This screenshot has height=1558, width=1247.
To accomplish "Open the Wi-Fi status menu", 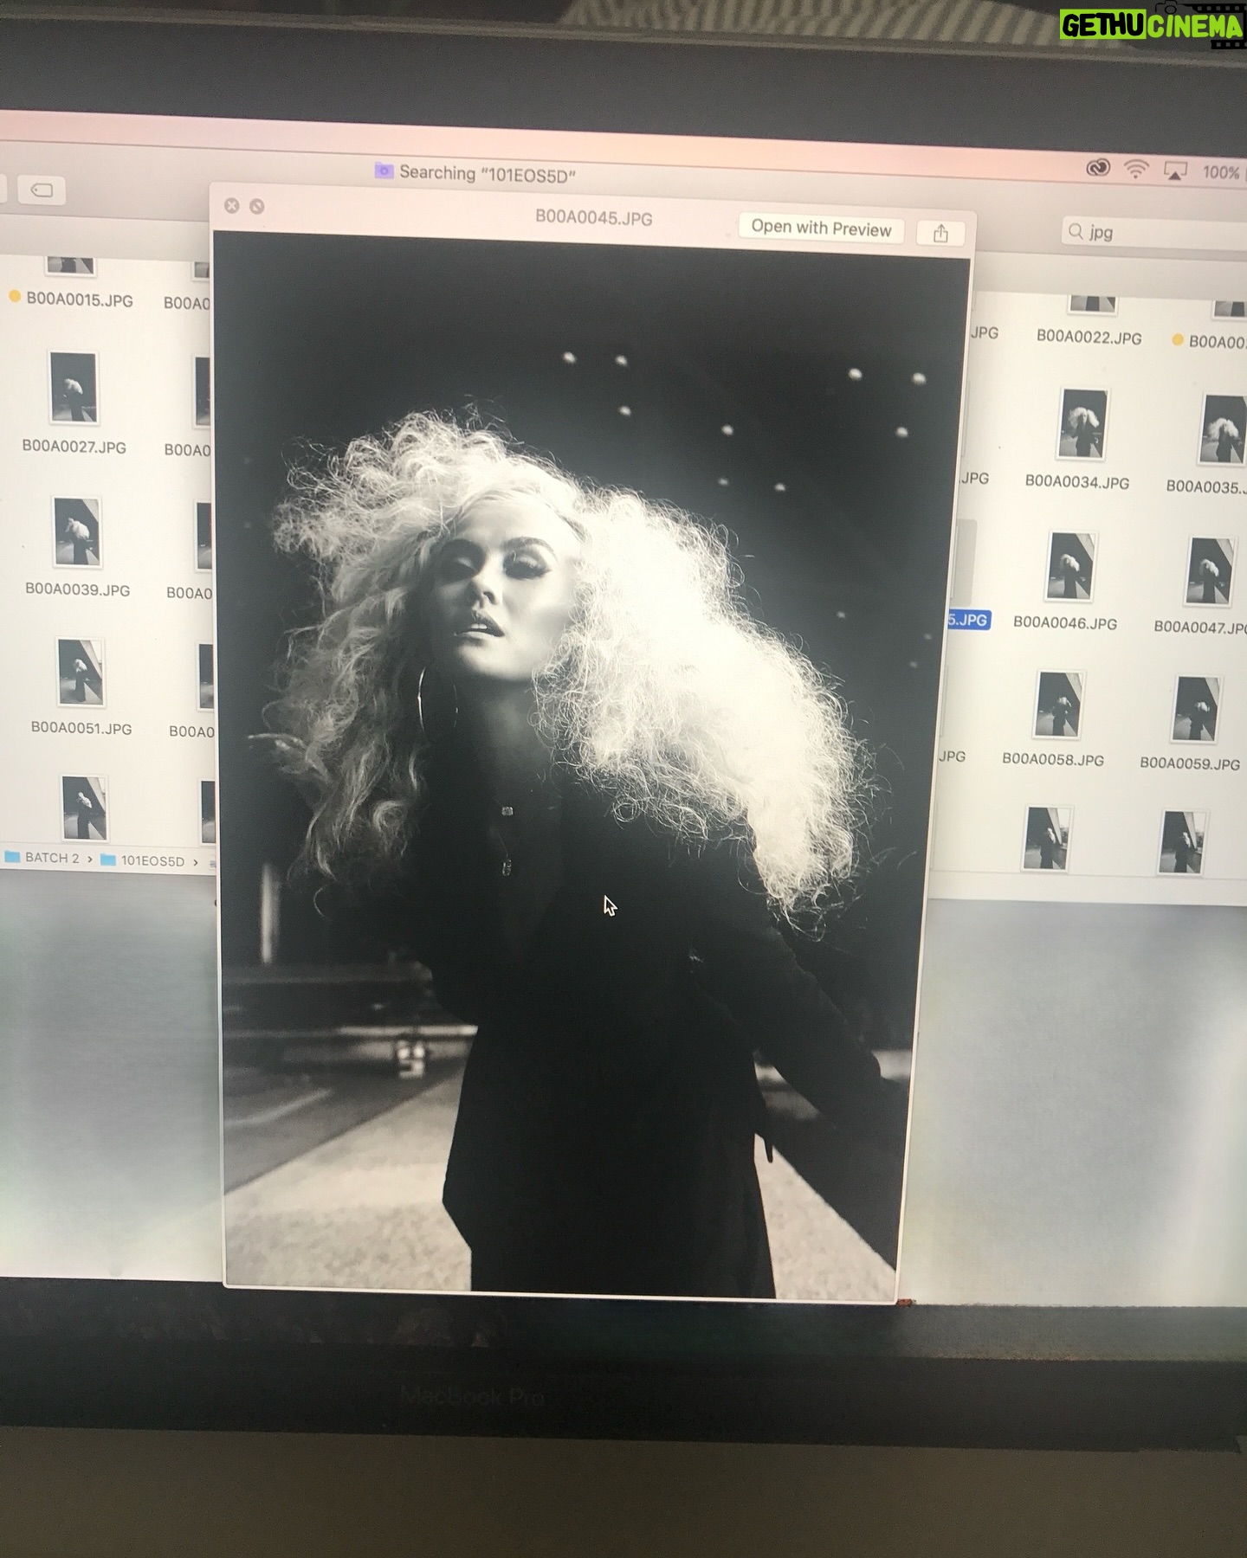I will coord(1136,170).
